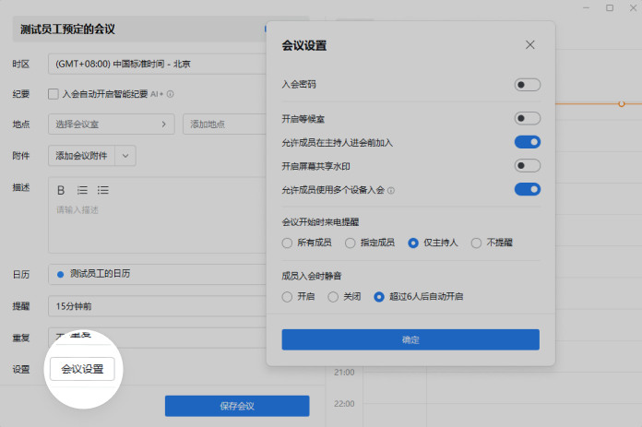Expand the attachment dropdown arrow

coord(125,156)
